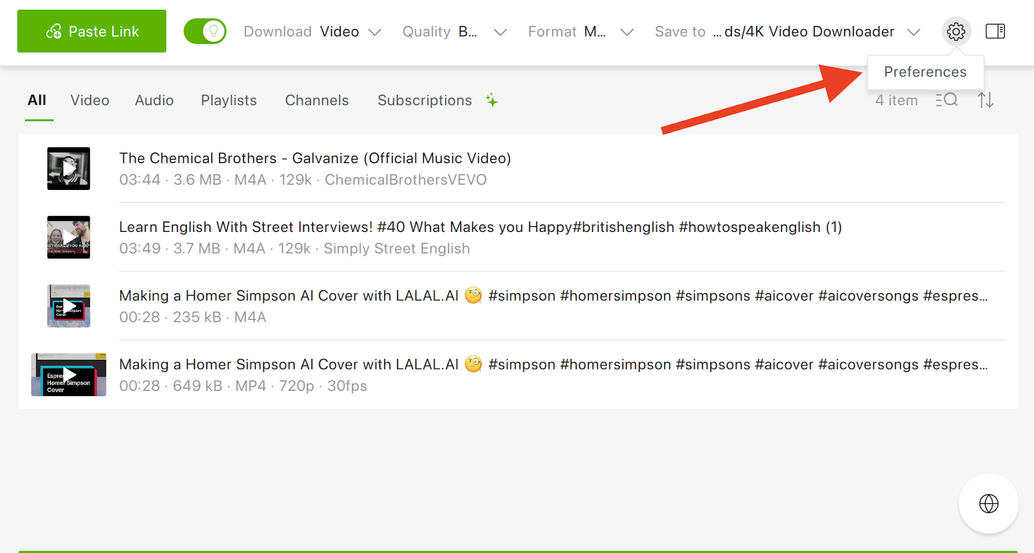Open the Playlists tab
The height and width of the screenshot is (553, 1034).
point(229,100)
